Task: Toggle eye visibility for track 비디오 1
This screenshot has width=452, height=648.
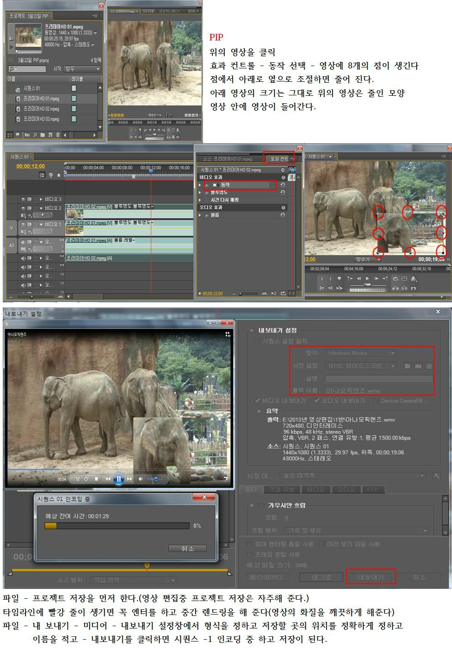Action: [x=23, y=224]
